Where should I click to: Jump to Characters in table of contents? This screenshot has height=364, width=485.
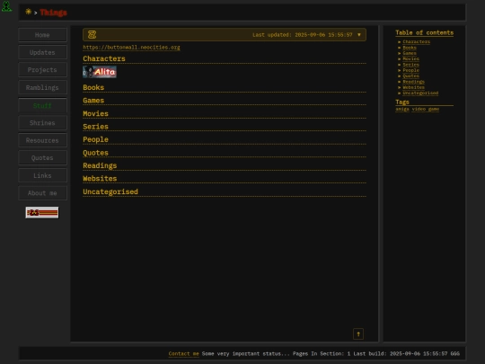coord(416,41)
